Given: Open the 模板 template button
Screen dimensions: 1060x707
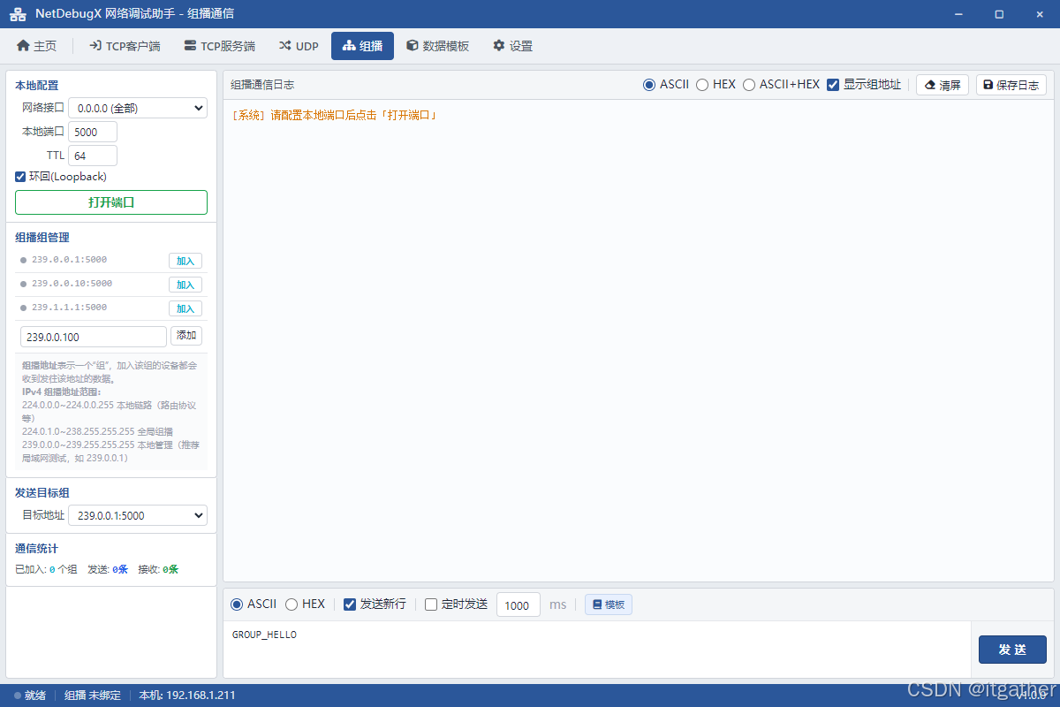Looking at the screenshot, I should point(609,604).
